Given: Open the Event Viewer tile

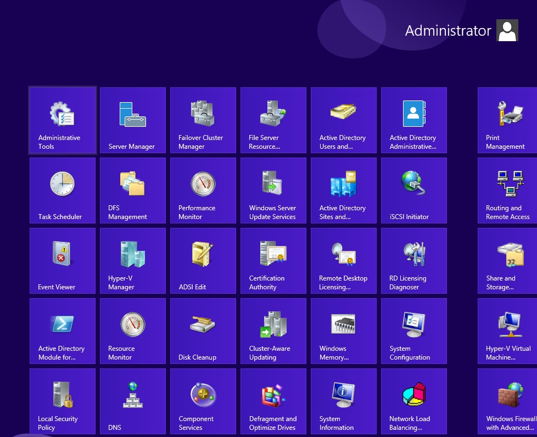Looking at the screenshot, I should [62, 261].
